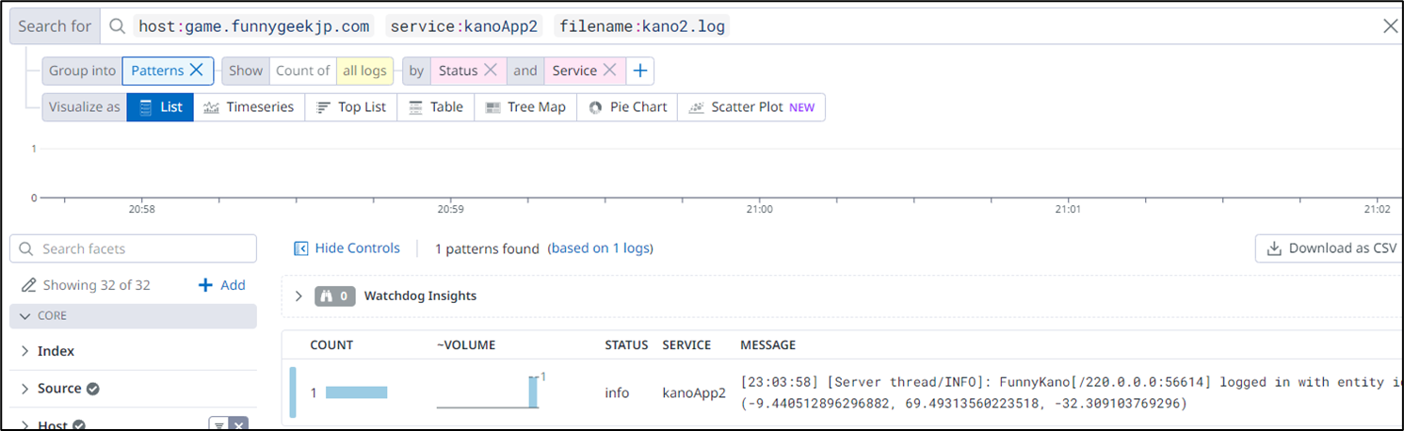The height and width of the screenshot is (431, 1404).
Task: Click the count bar in pattern row
Action: (356, 392)
